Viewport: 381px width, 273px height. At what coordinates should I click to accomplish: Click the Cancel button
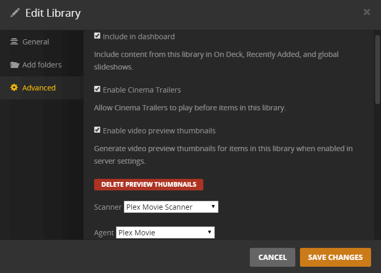click(x=272, y=257)
